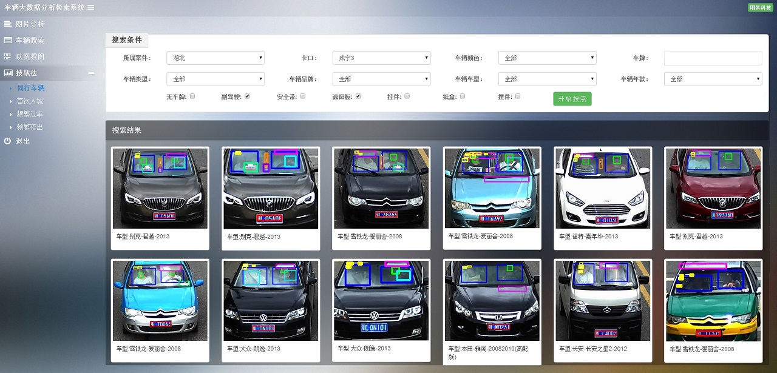The height and width of the screenshot is (373, 777).
Task: Open 以图搜图 (search by image) in sidebar
Action: pos(8,56)
